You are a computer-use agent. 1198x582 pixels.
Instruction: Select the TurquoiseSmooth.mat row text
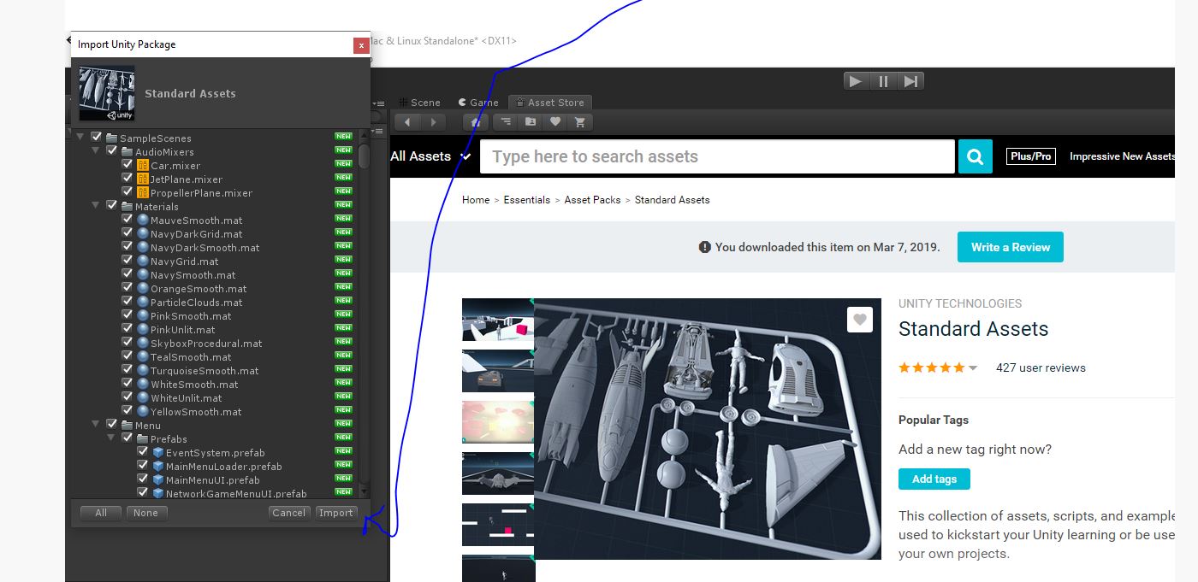click(x=205, y=371)
